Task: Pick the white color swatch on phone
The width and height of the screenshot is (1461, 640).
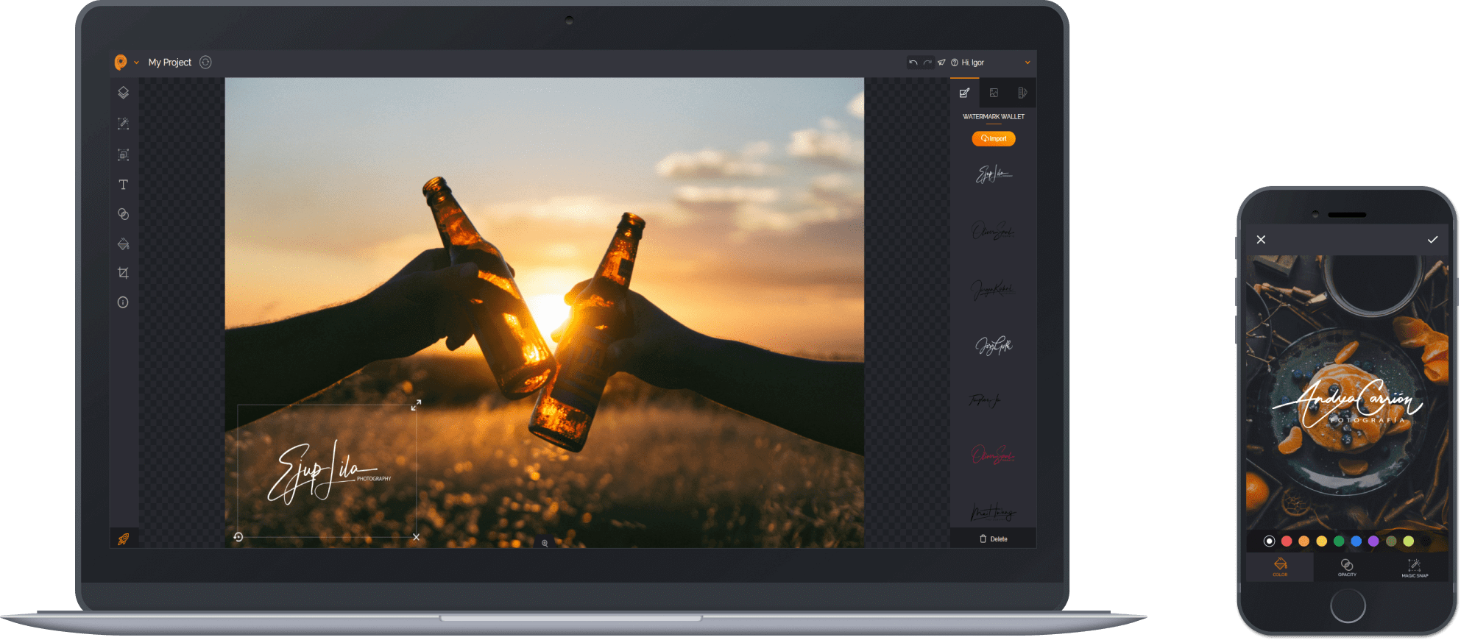Action: click(1269, 541)
